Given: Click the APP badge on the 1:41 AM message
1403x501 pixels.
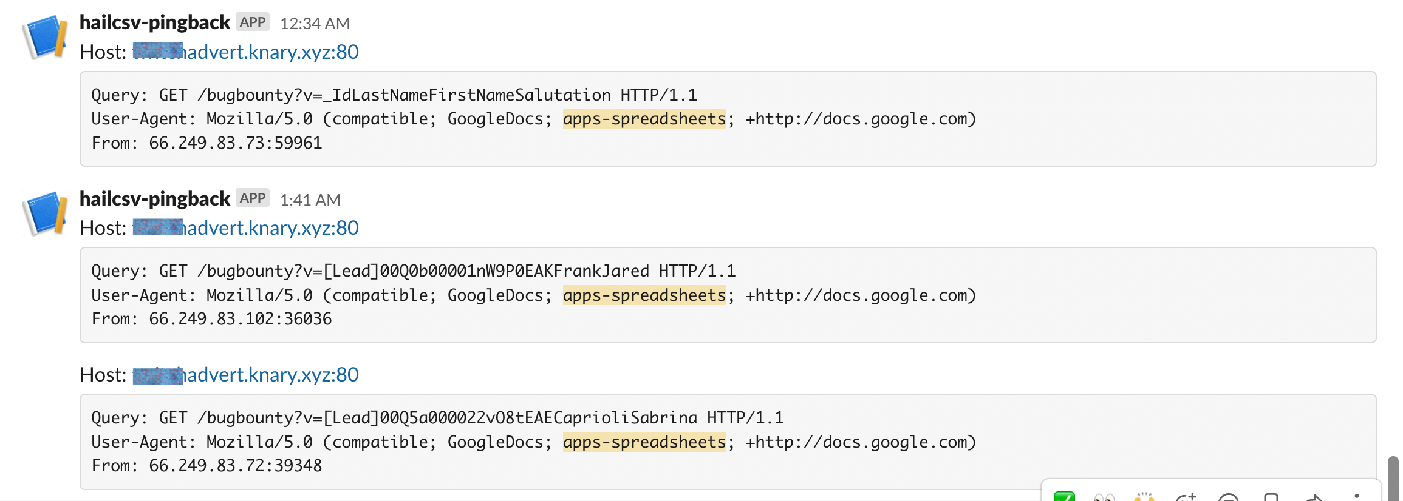Looking at the screenshot, I should [x=253, y=198].
